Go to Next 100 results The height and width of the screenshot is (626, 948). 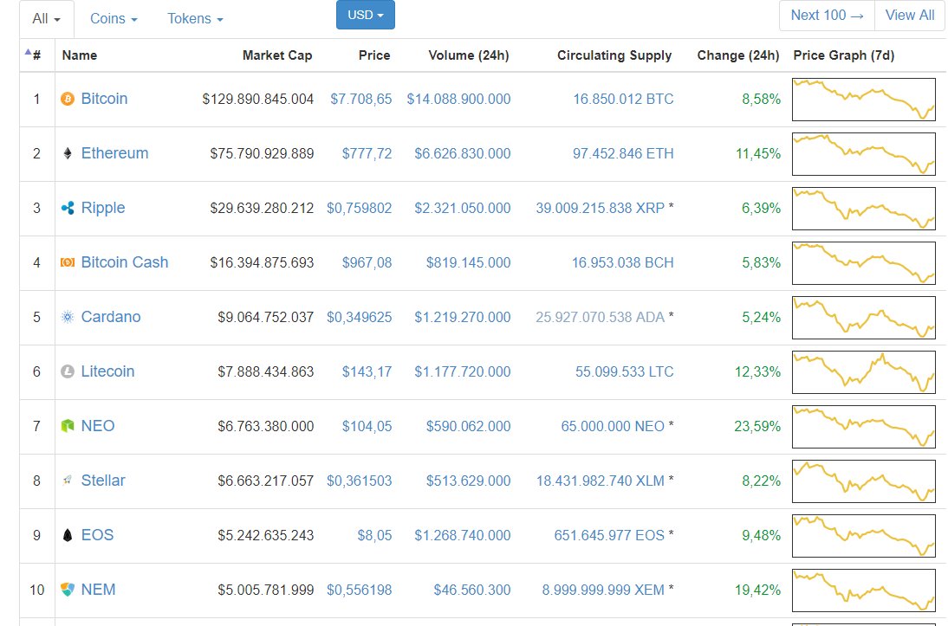click(827, 15)
